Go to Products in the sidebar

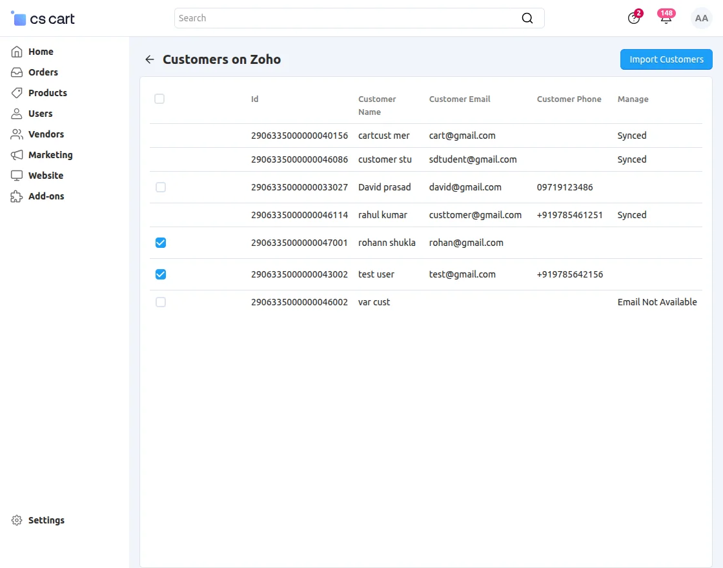47,93
